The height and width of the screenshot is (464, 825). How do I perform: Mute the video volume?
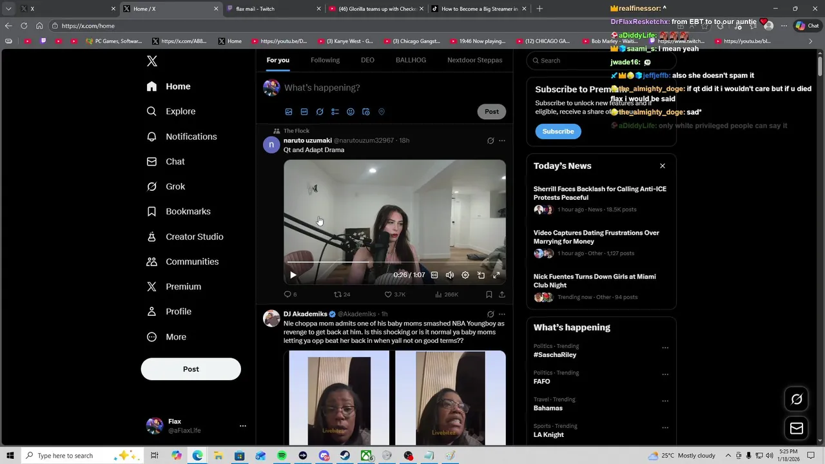450,275
